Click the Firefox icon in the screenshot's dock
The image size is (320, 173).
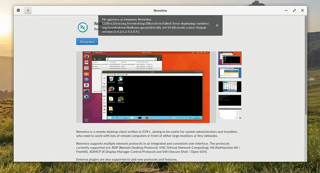(86, 56)
